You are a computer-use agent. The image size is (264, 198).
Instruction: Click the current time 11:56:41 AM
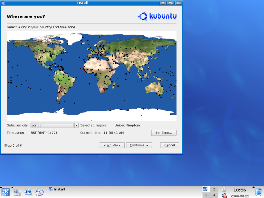pos(114,133)
